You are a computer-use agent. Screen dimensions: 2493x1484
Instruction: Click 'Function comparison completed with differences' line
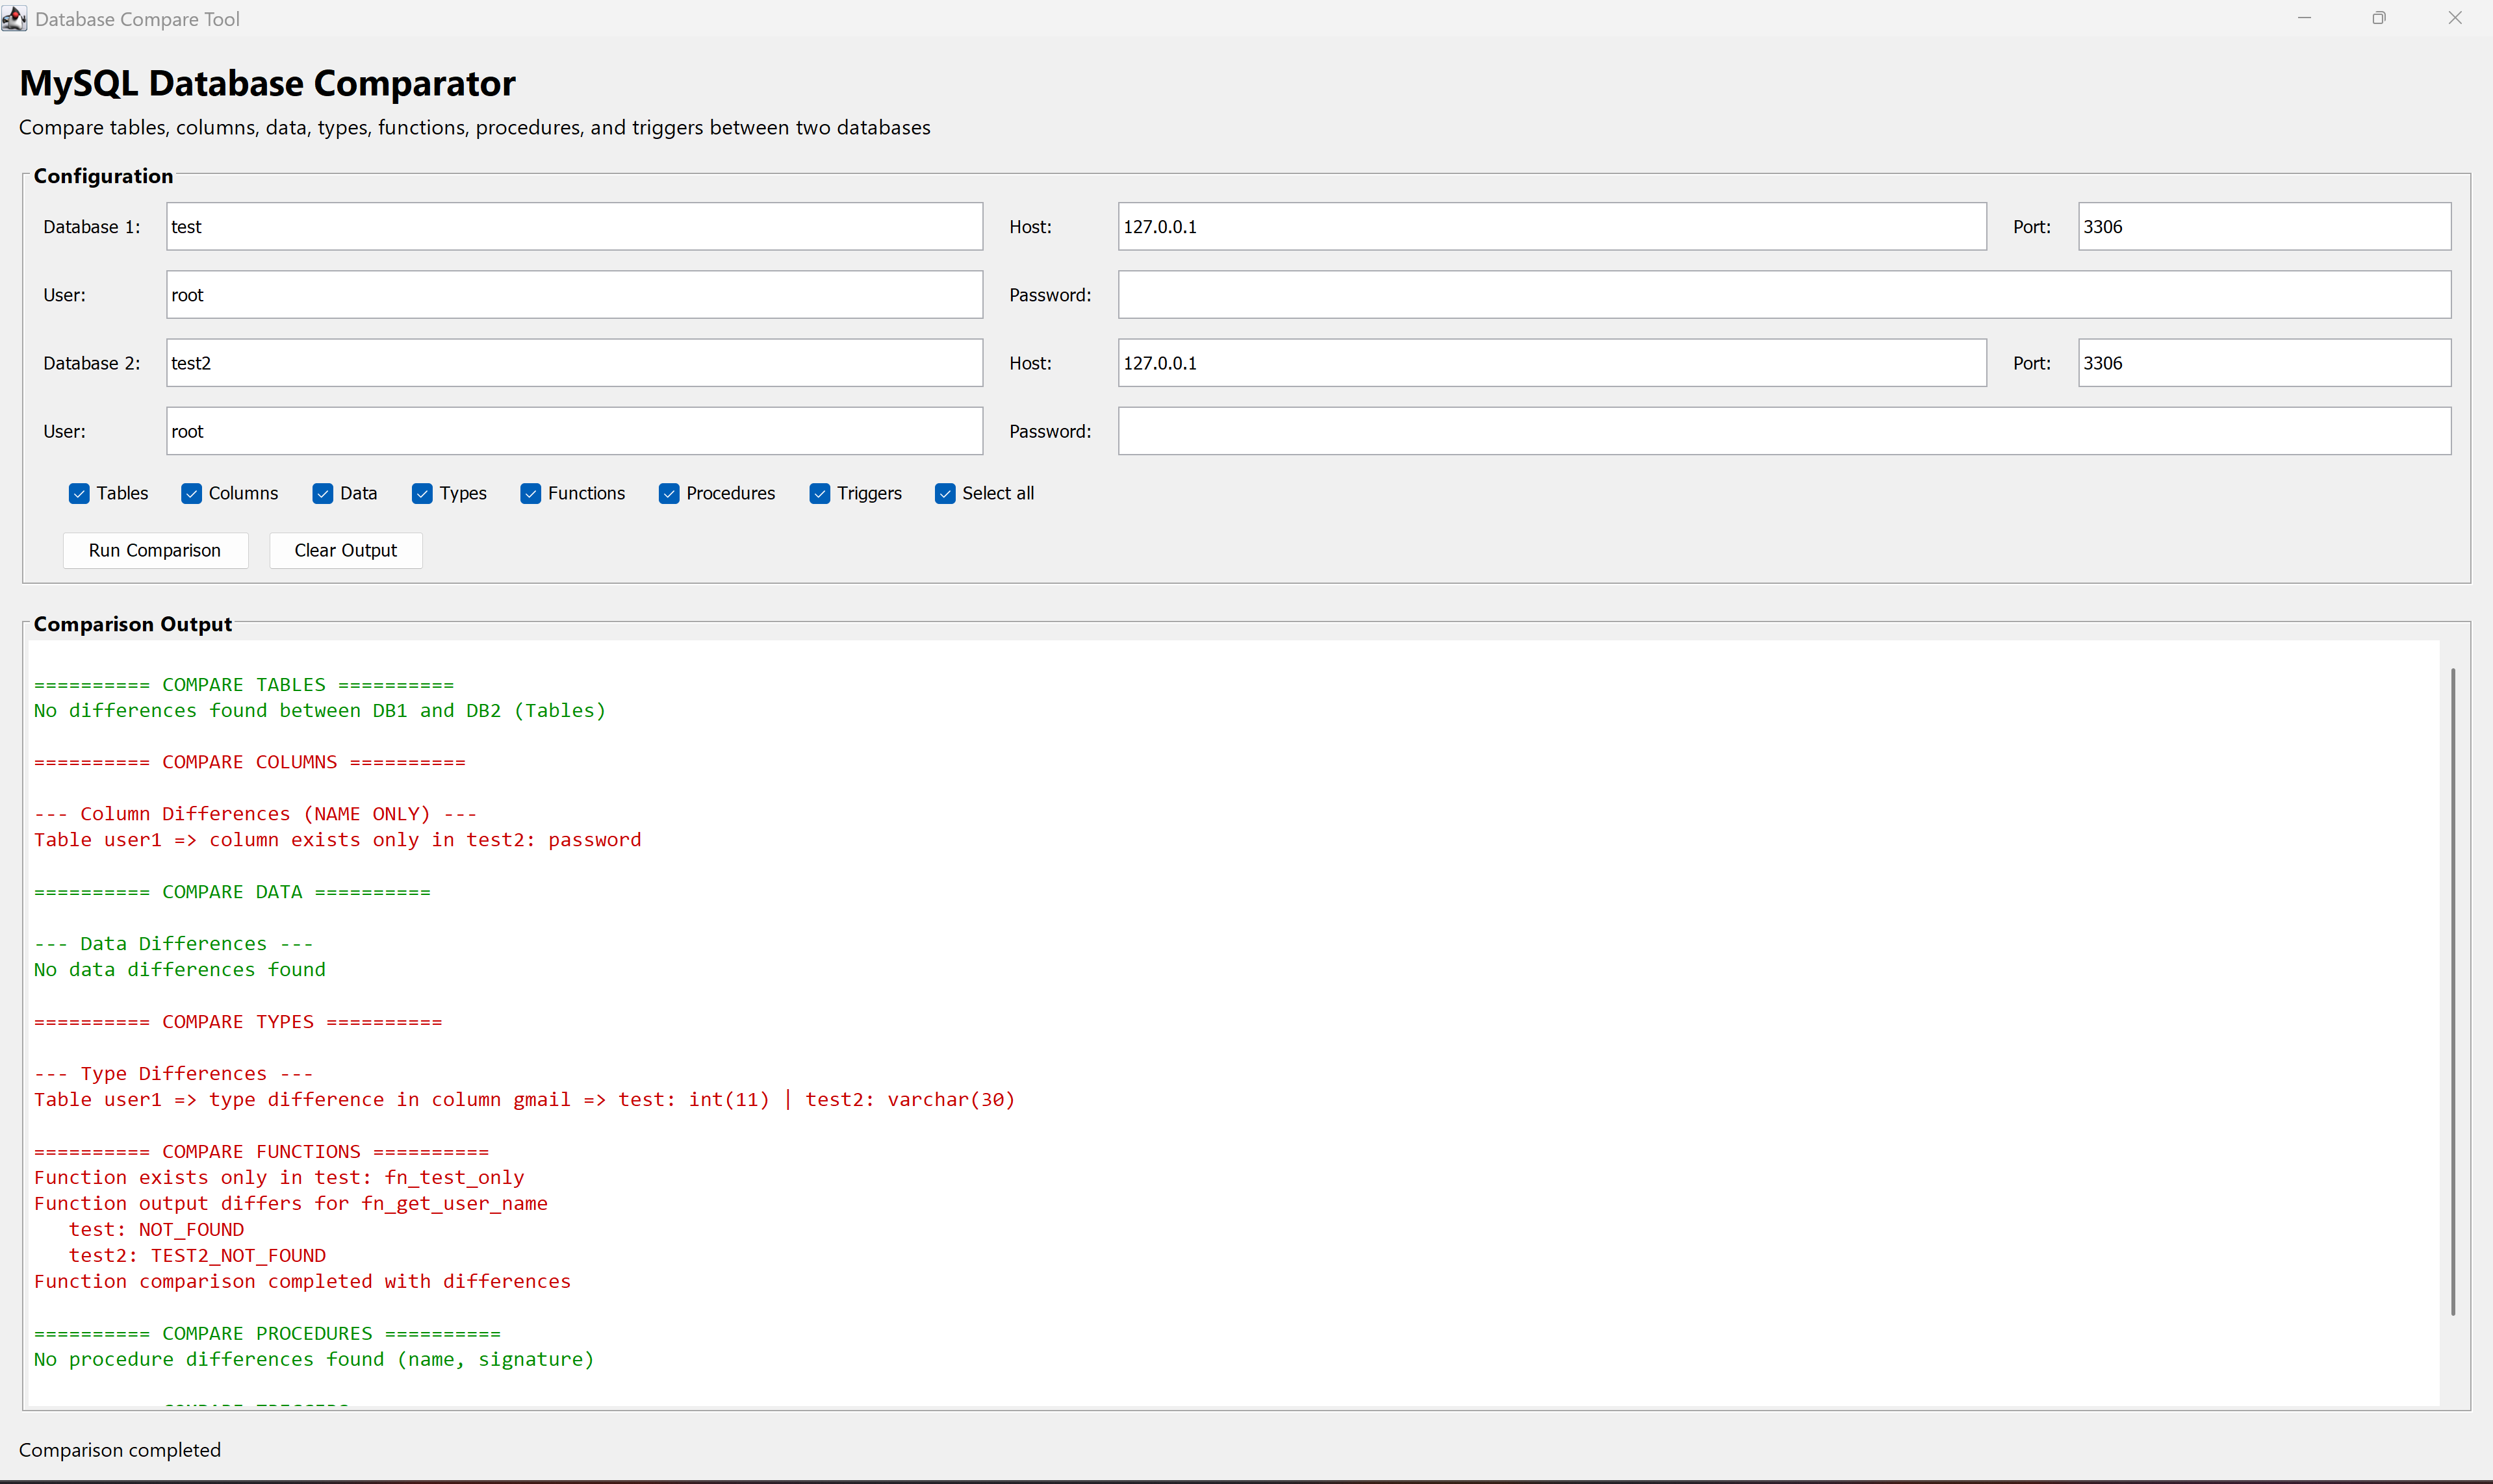302,1282
